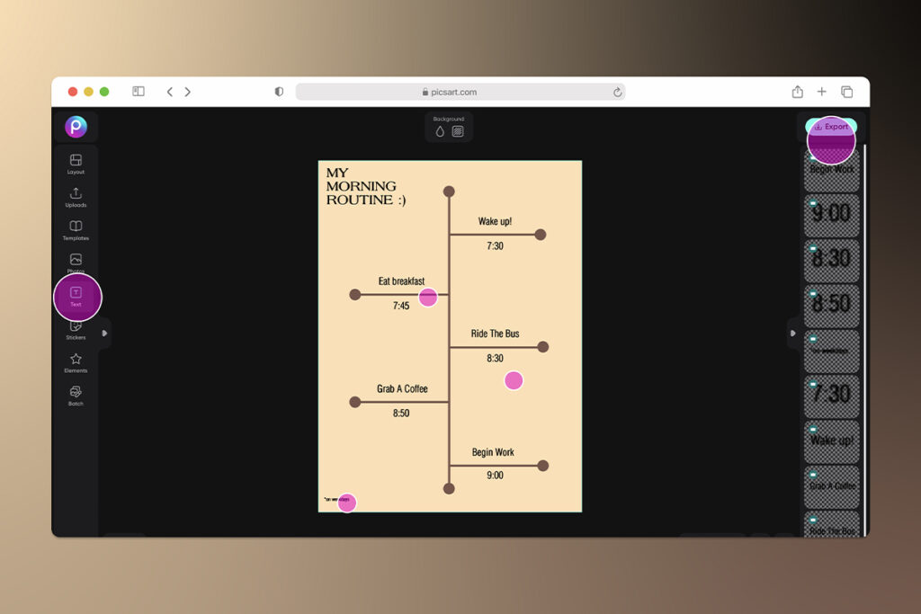
Task: Toggle Safari privacy shield report
Action: point(279,92)
